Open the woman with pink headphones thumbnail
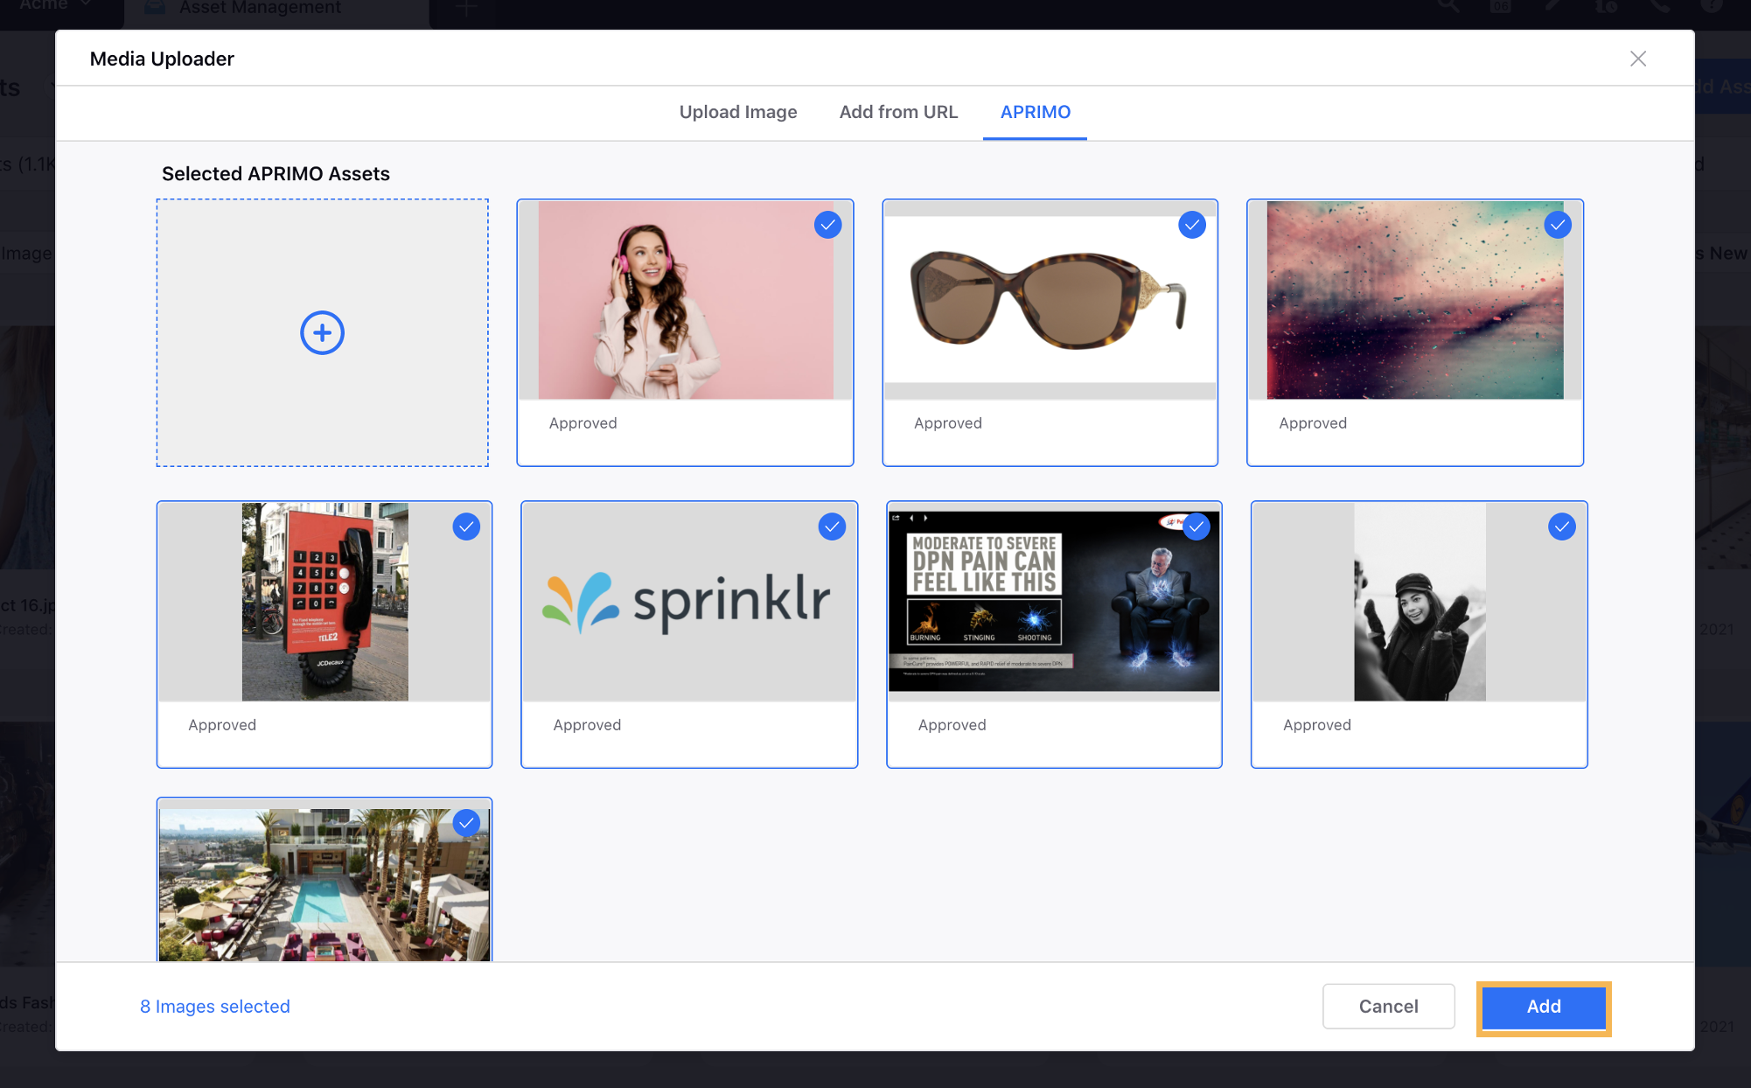 pos(685,300)
